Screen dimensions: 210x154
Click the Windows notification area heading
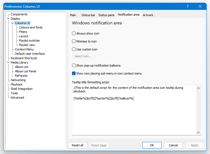click(x=97, y=23)
